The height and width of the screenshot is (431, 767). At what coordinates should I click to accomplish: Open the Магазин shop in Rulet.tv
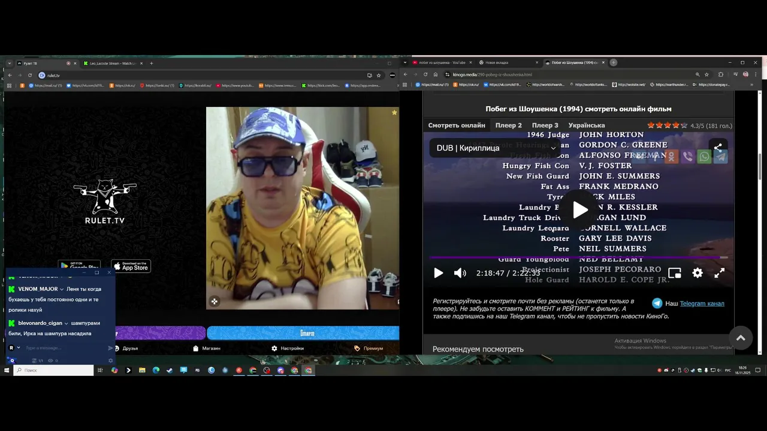207,348
